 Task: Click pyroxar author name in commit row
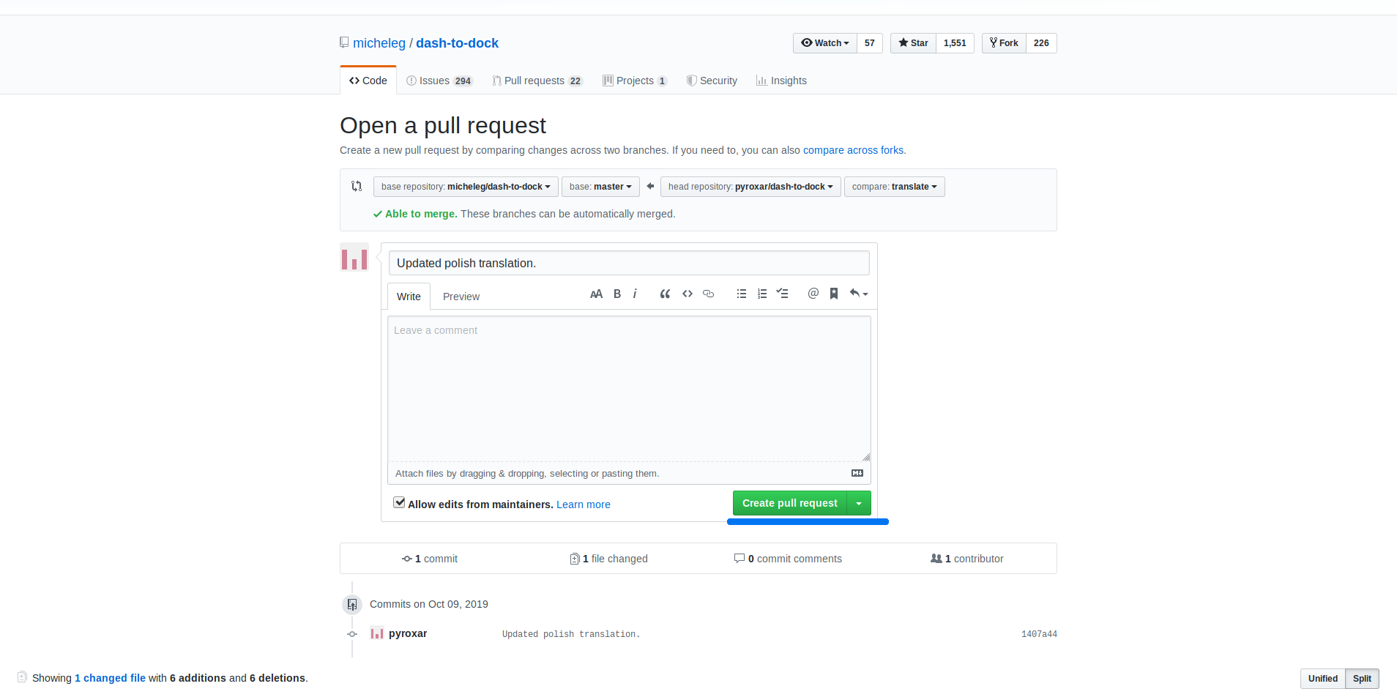tap(408, 633)
